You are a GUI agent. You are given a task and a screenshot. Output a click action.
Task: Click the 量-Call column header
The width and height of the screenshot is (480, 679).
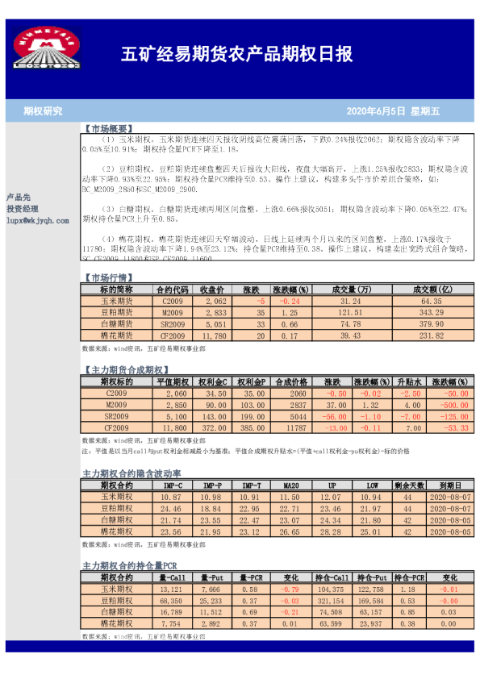pyautogui.click(x=173, y=577)
